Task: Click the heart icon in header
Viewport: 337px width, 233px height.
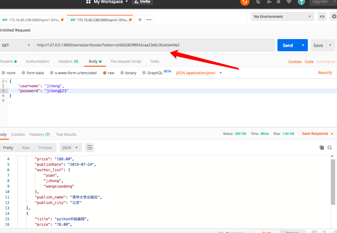Action: 289,2
